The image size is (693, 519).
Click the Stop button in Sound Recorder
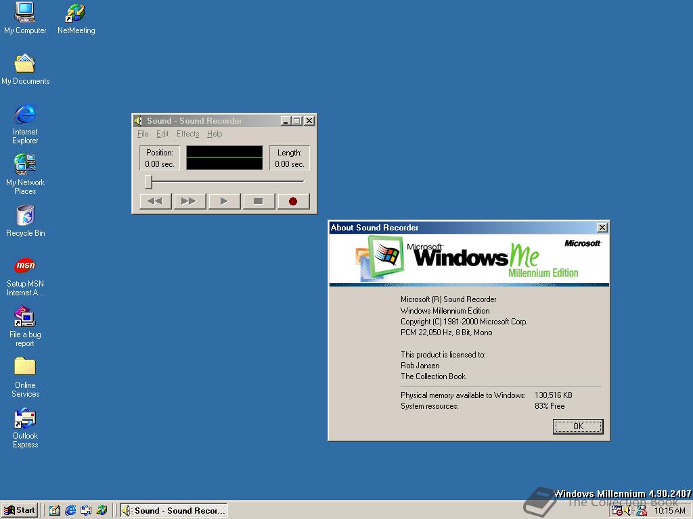pos(259,201)
